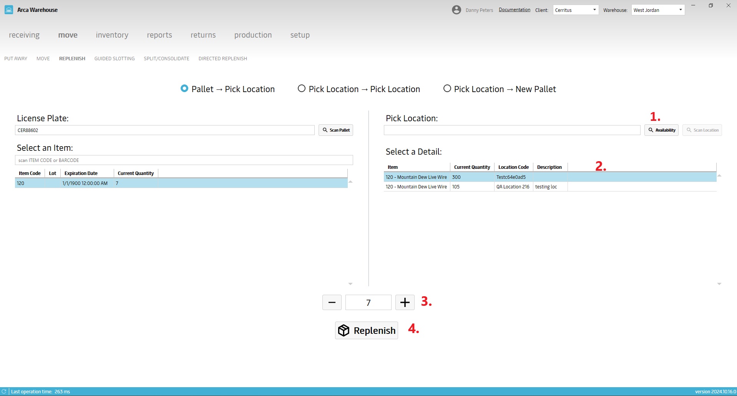
Task: Select the QA Location 216 detail row
Action: pyautogui.click(x=513, y=187)
